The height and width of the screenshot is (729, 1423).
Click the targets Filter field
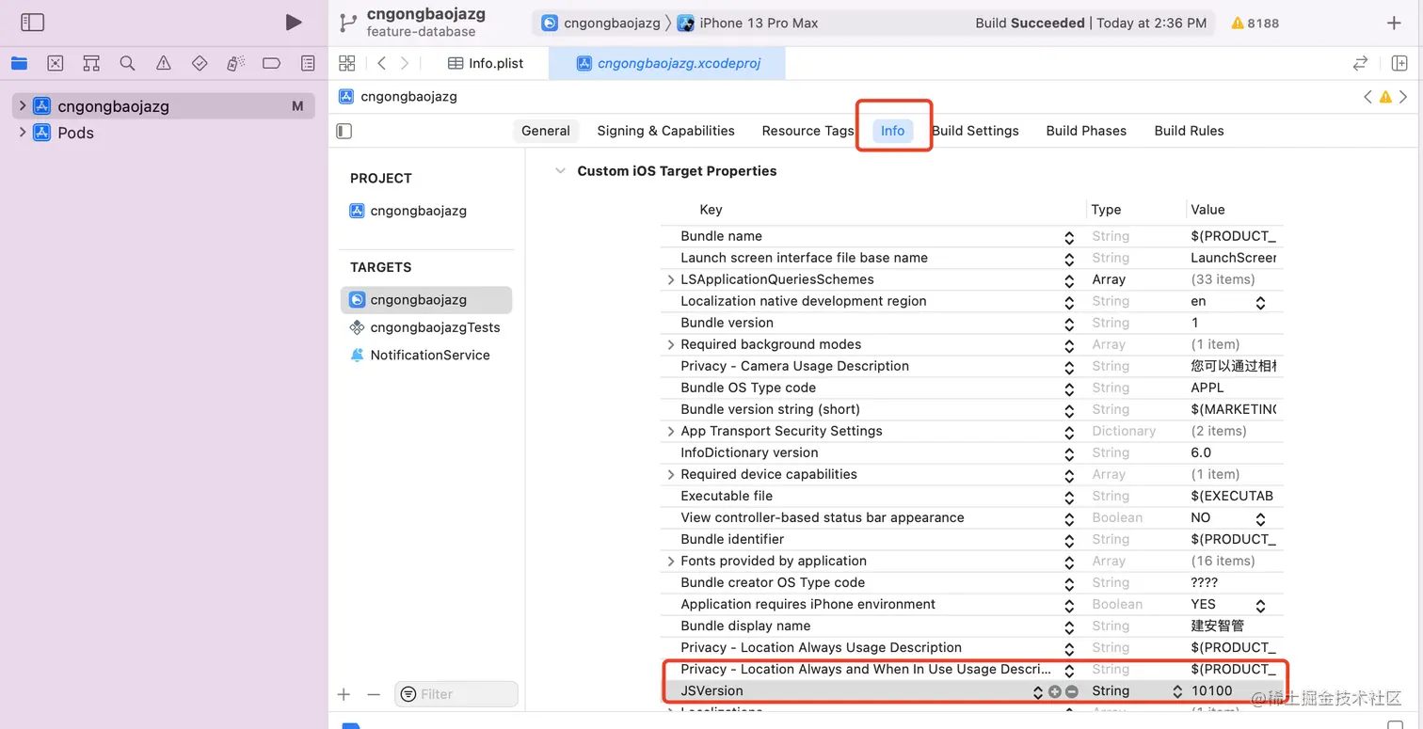tap(456, 694)
